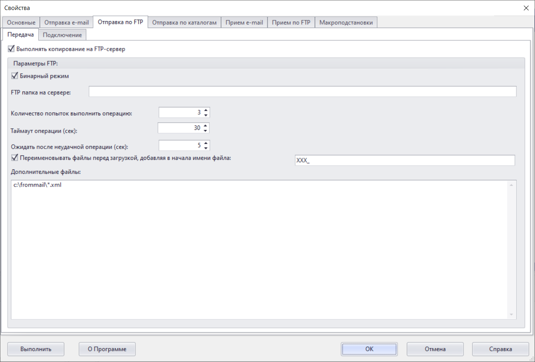Toggle 'Выполнять копирование на FTP-сервер' checkbox
The image size is (535, 362).
pos(11,49)
